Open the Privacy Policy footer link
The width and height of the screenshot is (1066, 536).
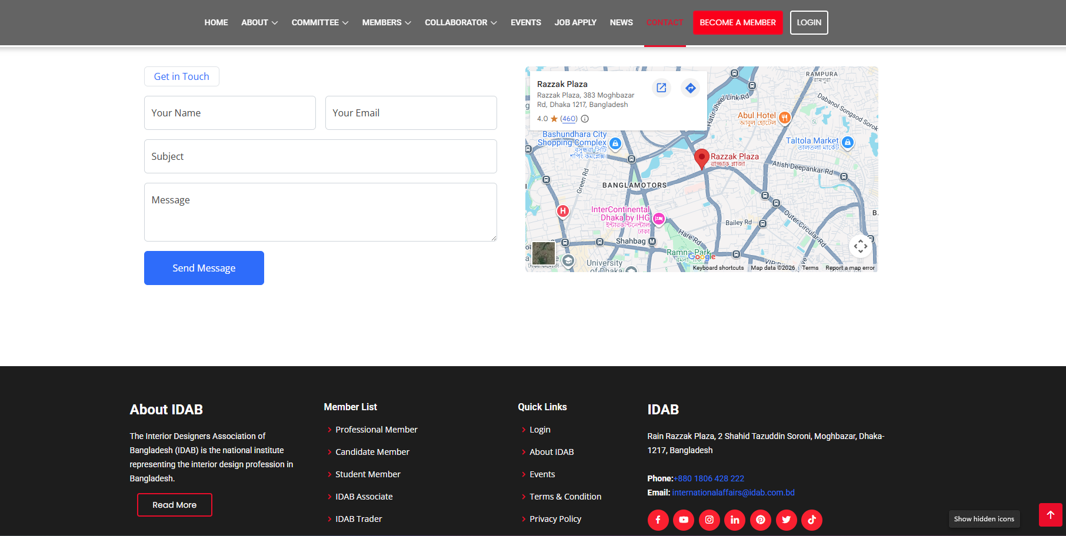[555, 519]
